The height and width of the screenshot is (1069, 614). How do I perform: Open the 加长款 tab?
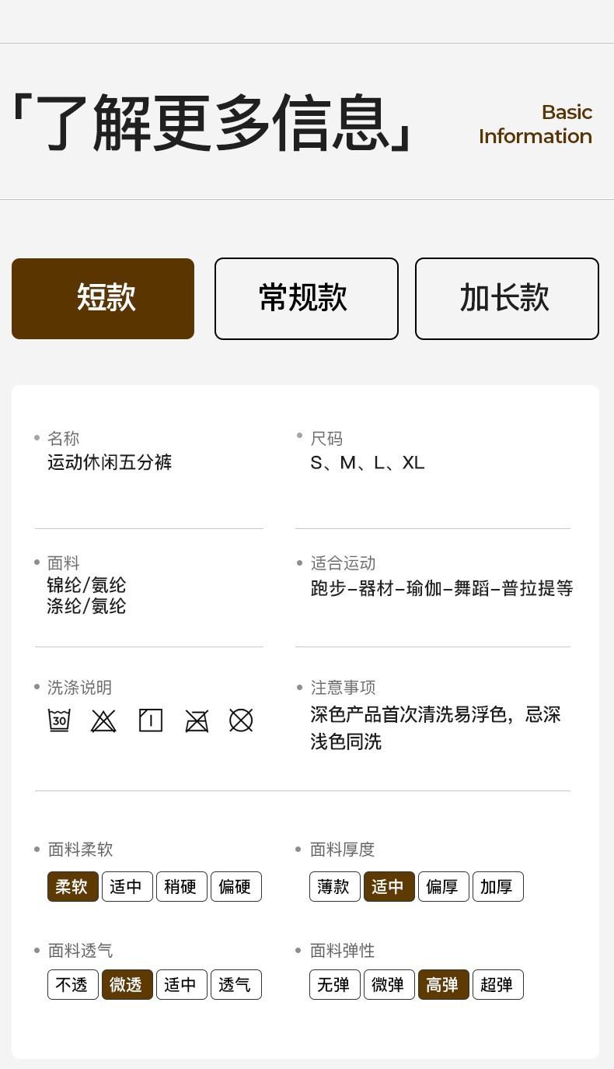point(507,299)
